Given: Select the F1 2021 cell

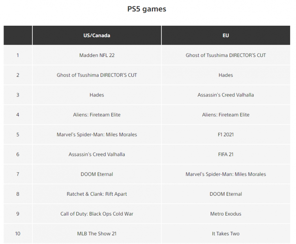Looking at the screenshot, I should (226, 134).
